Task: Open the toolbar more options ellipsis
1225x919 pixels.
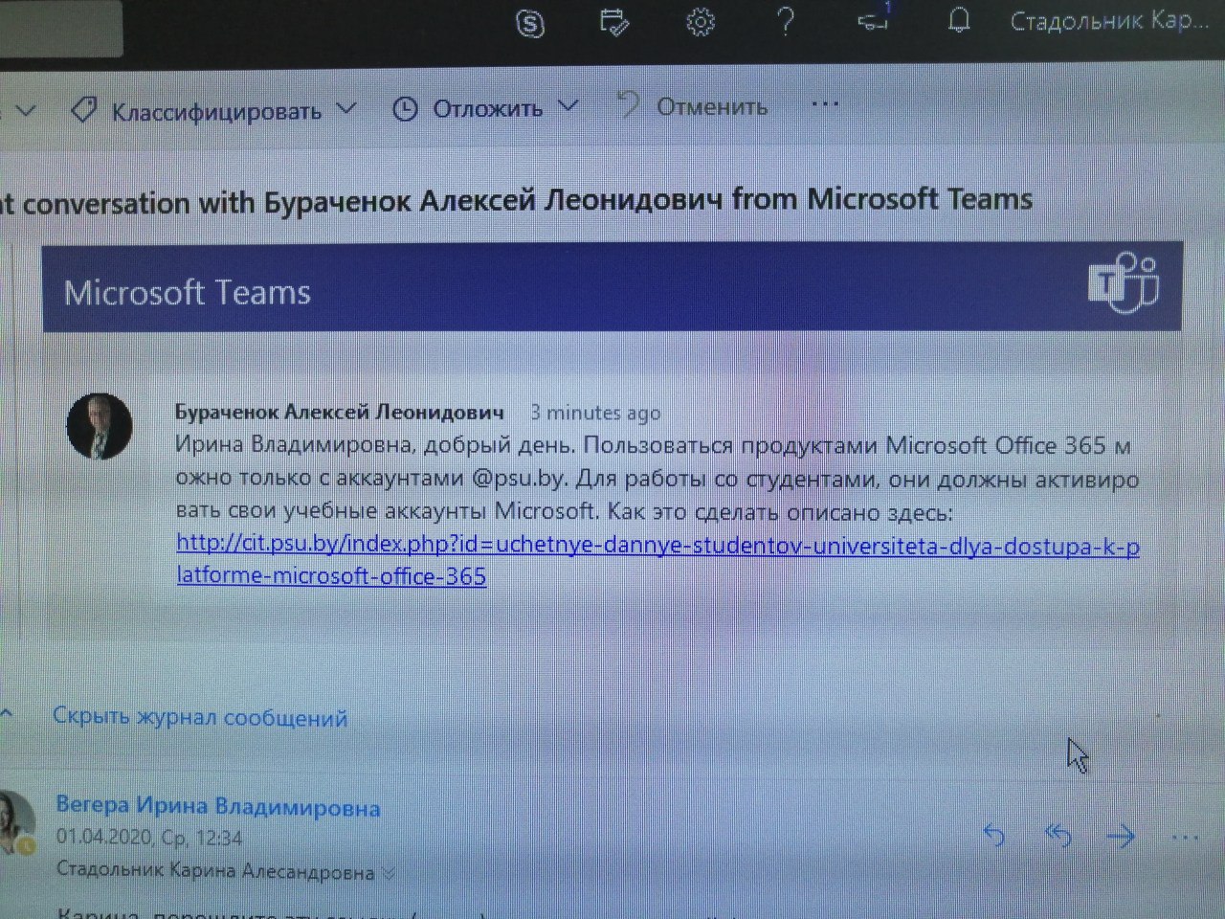Action: pyautogui.click(x=824, y=104)
